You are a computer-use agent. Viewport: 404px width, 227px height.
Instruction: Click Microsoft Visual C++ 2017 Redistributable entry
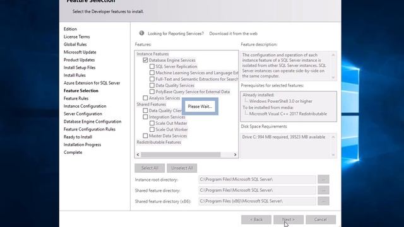pos(288,113)
